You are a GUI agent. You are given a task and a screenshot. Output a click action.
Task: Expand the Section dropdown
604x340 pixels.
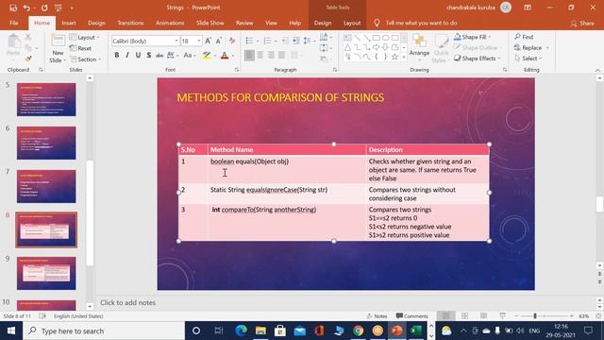point(86,59)
